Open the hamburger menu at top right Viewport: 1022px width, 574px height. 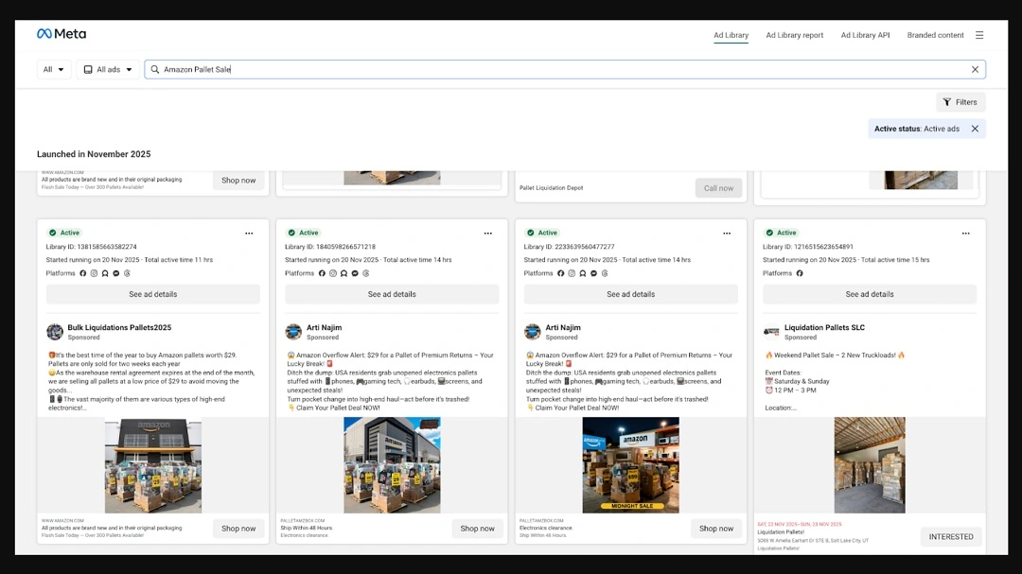pyautogui.click(x=979, y=35)
